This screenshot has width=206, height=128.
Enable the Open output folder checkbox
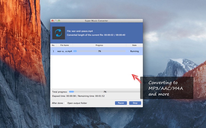click(65, 103)
